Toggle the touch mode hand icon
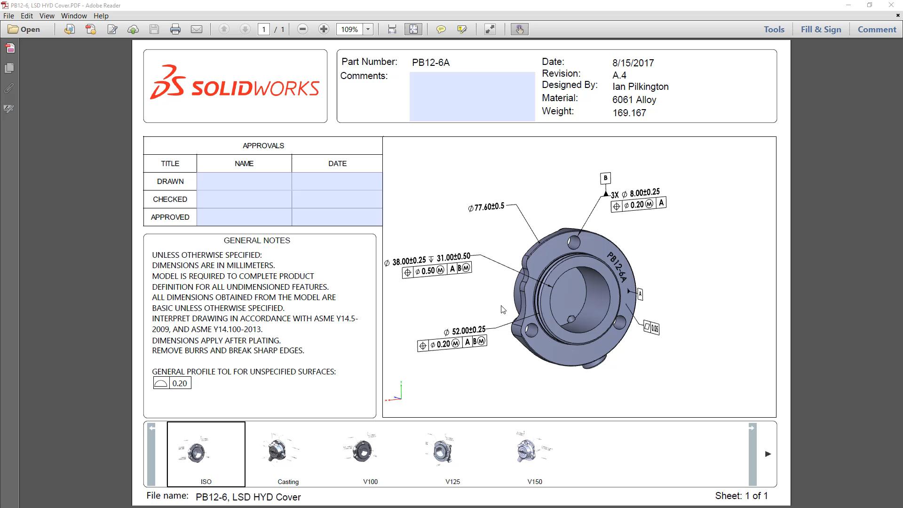The height and width of the screenshot is (508, 903). [519, 29]
